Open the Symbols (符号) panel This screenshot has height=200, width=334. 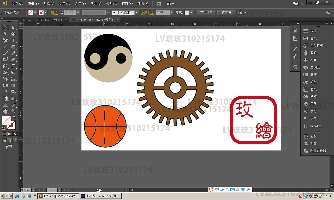pos(313,60)
